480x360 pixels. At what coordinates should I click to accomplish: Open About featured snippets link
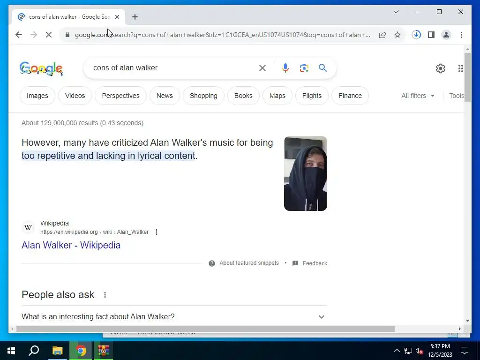pos(249,263)
